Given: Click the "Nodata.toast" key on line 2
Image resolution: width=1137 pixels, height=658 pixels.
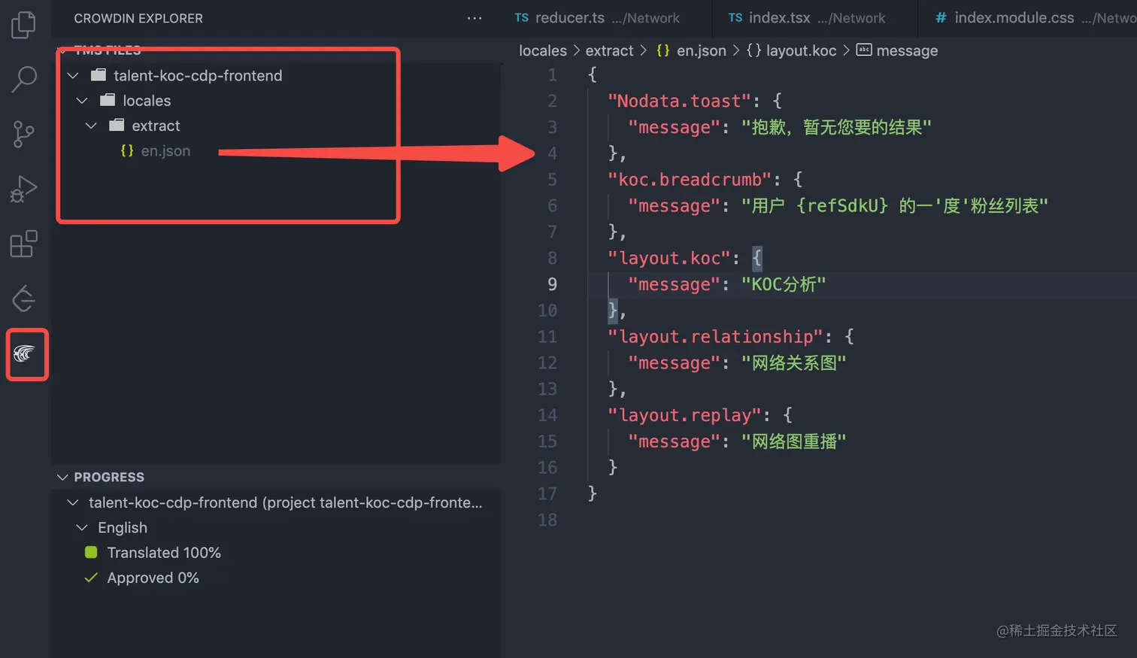Looking at the screenshot, I should 679,101.
